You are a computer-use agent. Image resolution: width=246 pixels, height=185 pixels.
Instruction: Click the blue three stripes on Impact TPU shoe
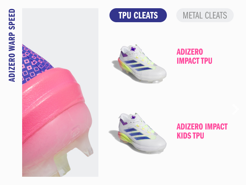click(x=138, y=65)
